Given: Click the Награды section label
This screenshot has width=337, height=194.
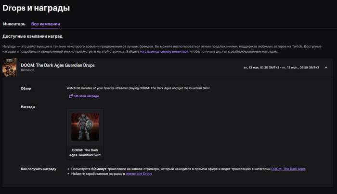Looking at the screenshot, I should (x=28, y=107).
